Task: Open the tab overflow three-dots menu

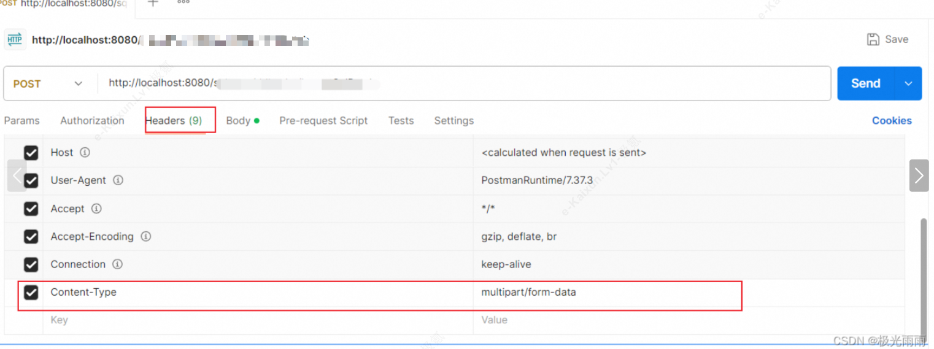Action: (183, 2)
